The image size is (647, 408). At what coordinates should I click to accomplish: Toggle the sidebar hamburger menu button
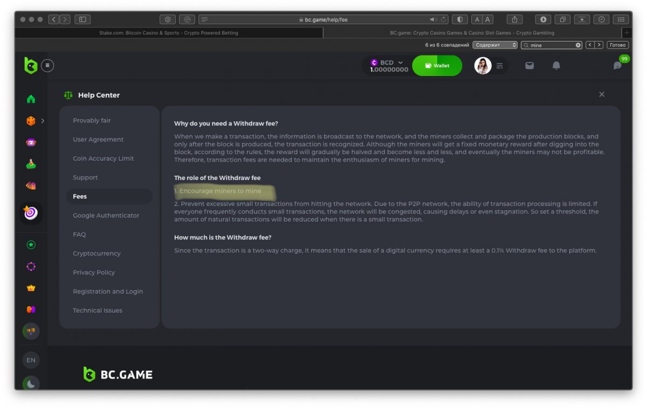[x=47, y=66]
